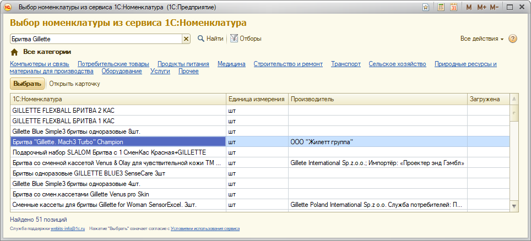
Task: Click the M memory button
Action: tap(469, 7)
